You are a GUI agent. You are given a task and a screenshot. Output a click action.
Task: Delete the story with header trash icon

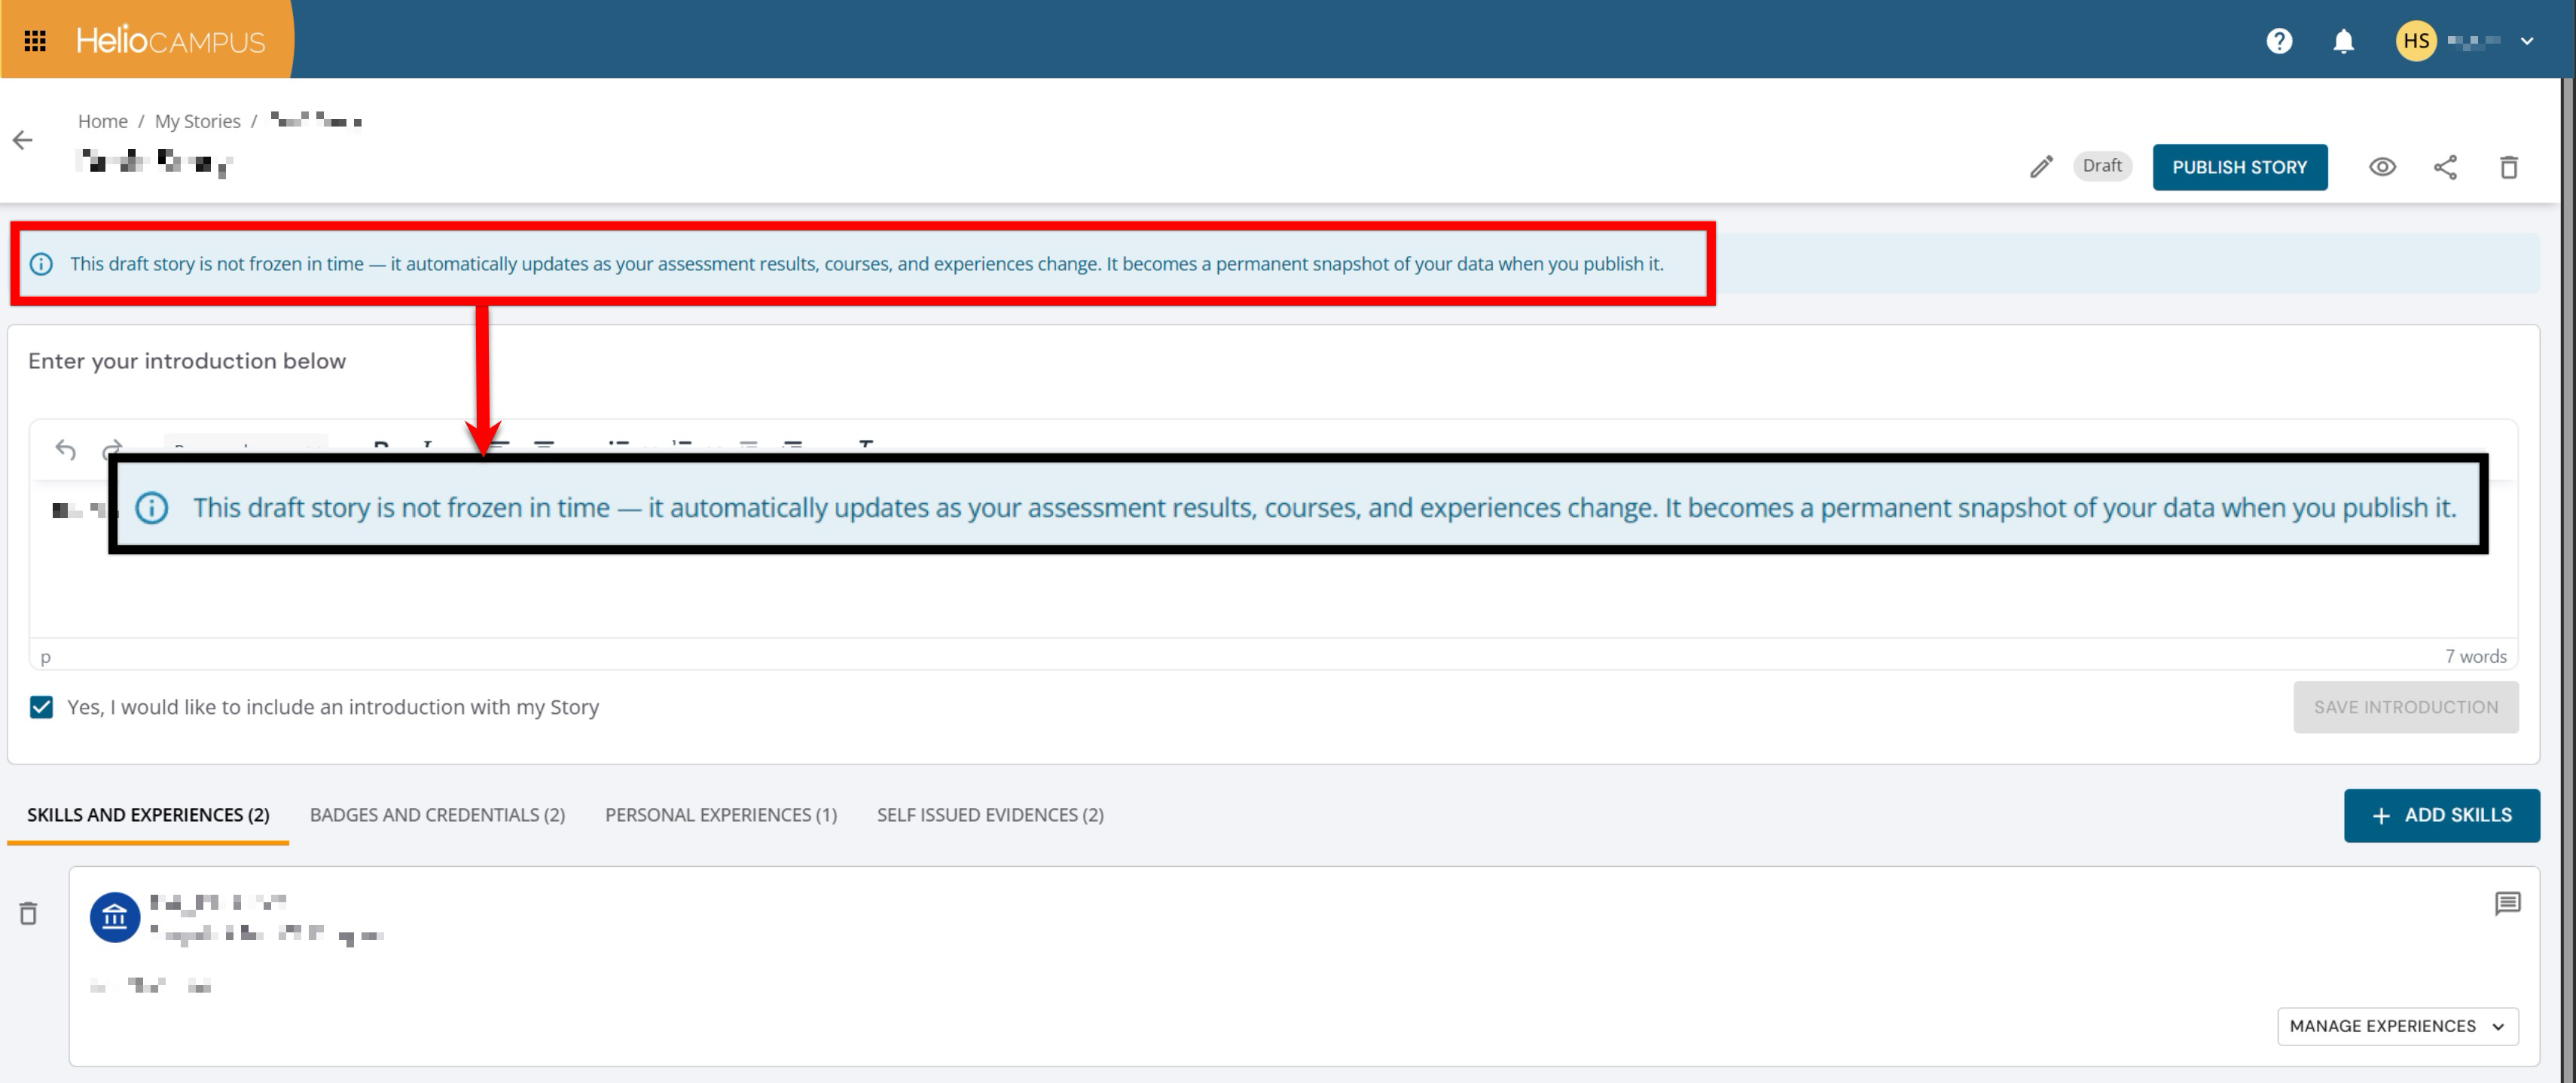coord(2508,167)
